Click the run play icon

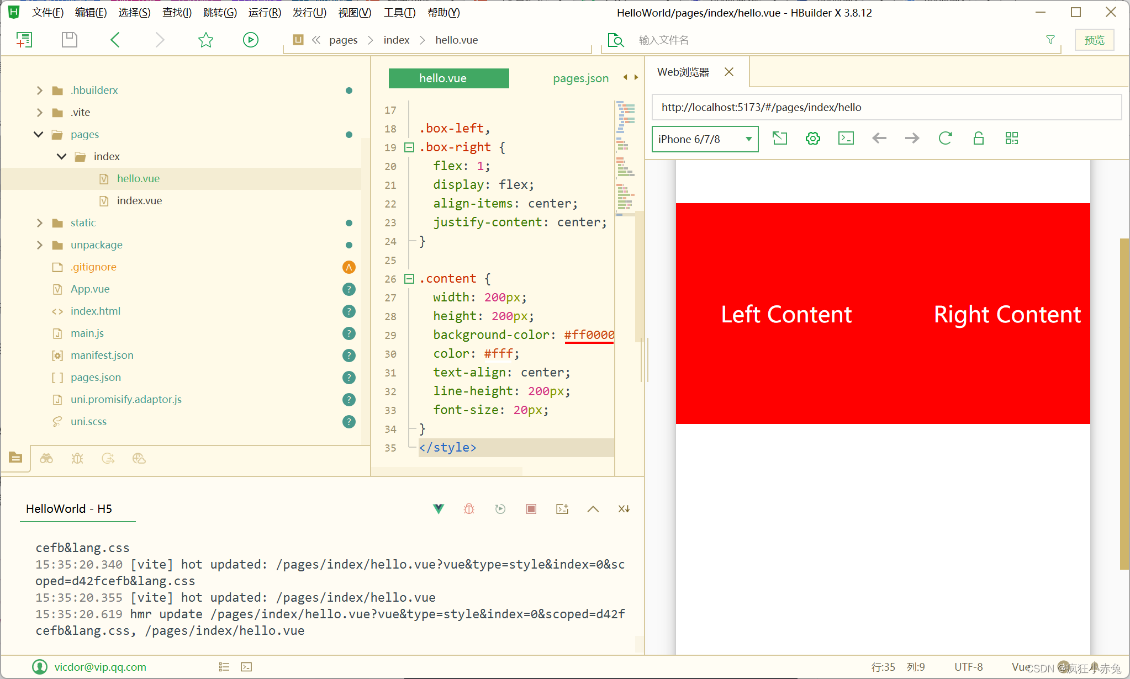tap(251, 40)
